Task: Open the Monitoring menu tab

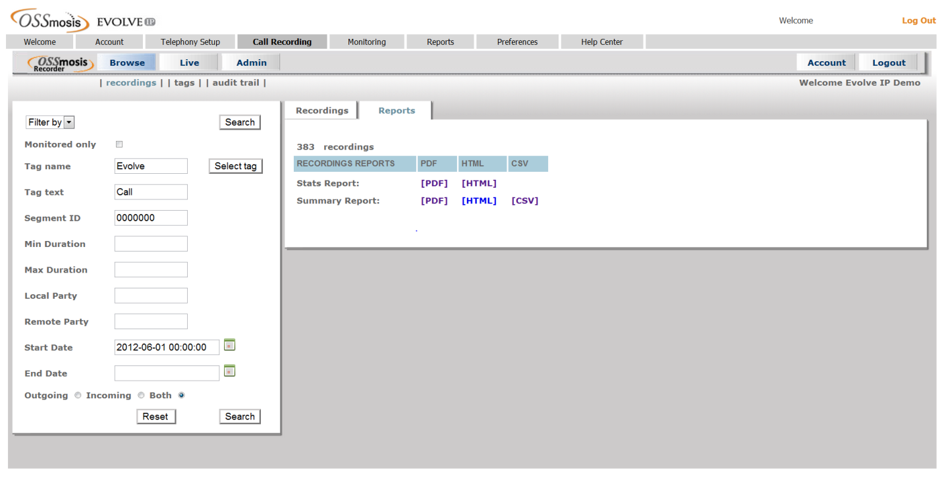Action: point(366,42)
